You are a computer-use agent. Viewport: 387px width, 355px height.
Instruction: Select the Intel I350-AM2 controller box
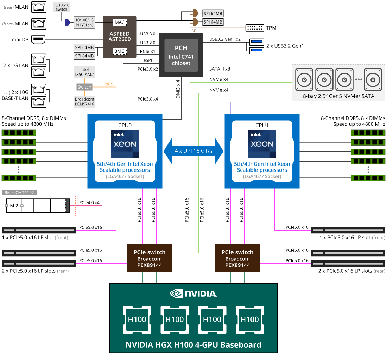tap(84, 72)
